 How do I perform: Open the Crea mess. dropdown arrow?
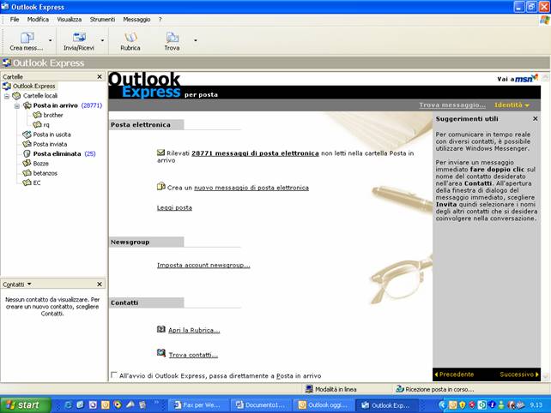click(x=50, y=41)
